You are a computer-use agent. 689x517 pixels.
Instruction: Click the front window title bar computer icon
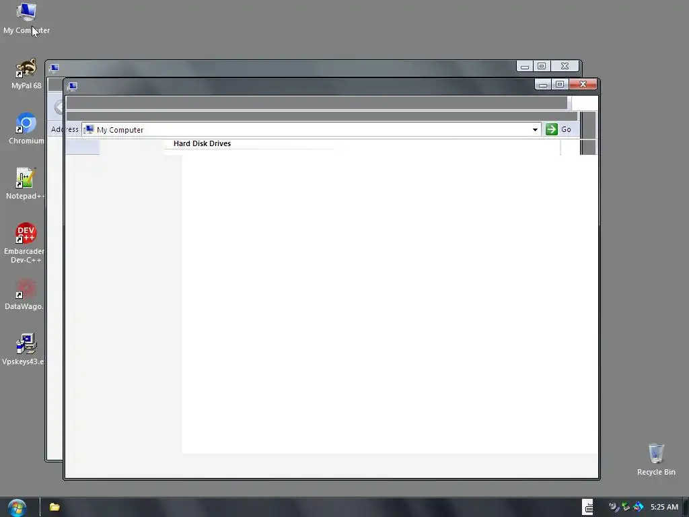(x=73, y=85)
